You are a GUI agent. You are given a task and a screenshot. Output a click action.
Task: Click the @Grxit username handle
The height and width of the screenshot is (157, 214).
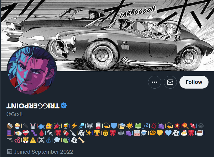(x=15, y=114)
